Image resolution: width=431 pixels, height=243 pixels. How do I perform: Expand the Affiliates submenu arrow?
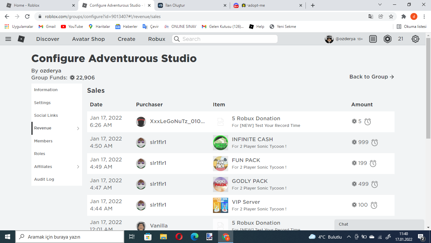(x=78, y=167)
